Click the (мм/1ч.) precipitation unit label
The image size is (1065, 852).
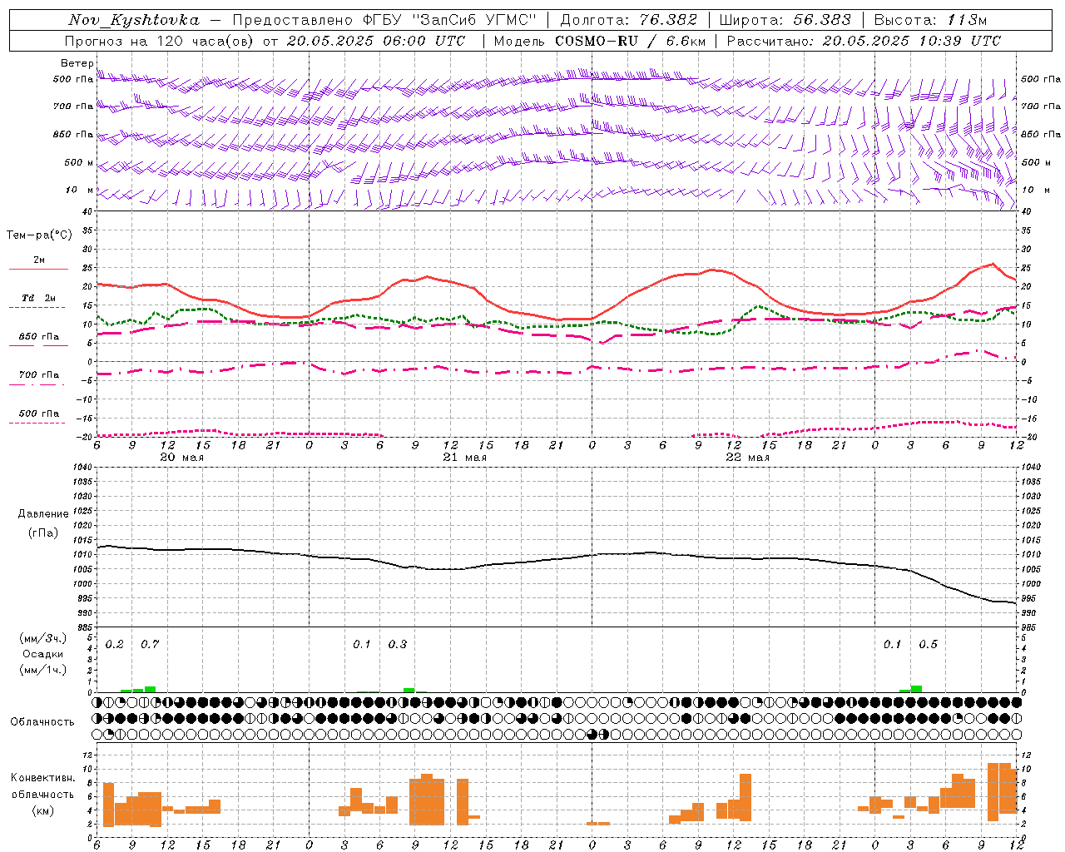coord(42,670)
